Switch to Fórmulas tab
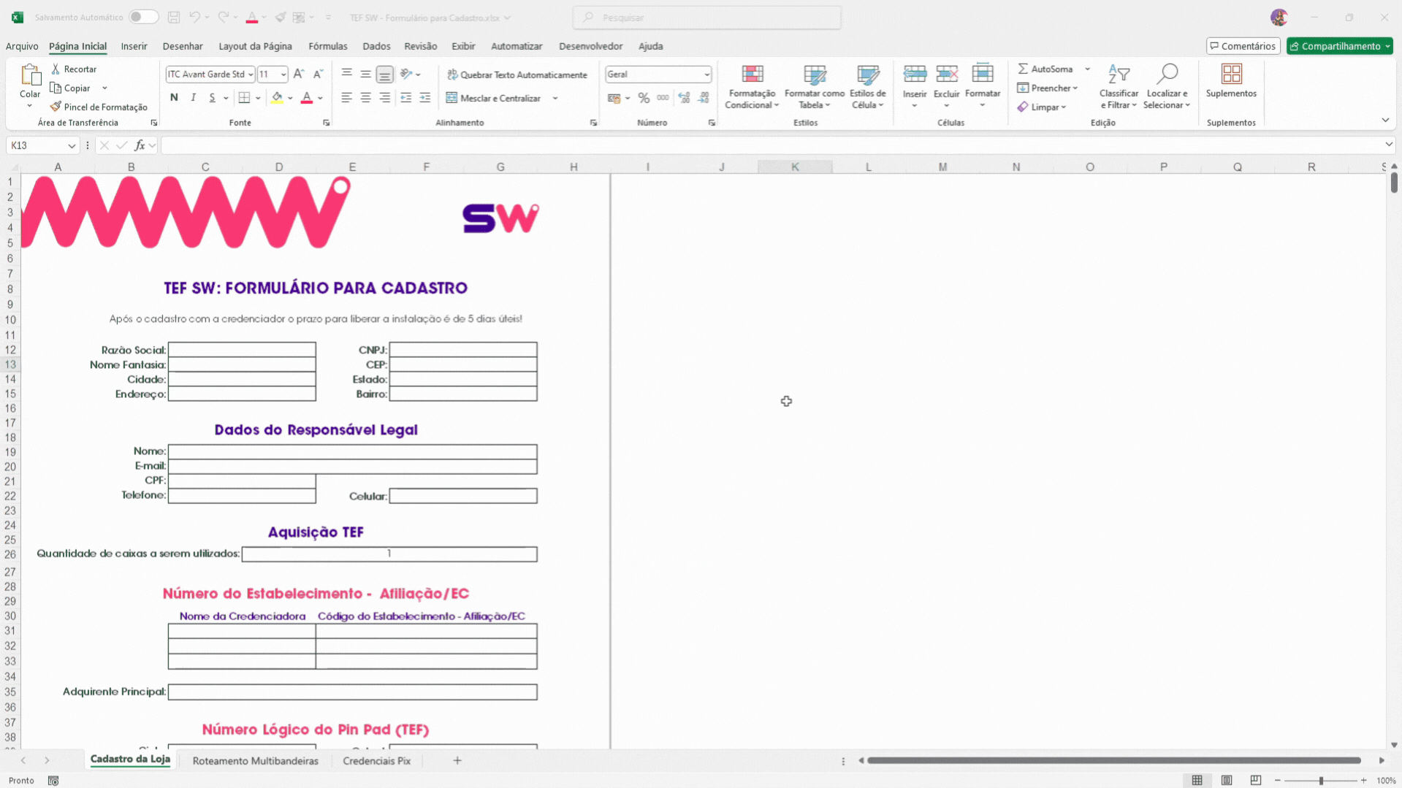The width and height of the screenshot is (1402, 788). click(x=328, y=46)
